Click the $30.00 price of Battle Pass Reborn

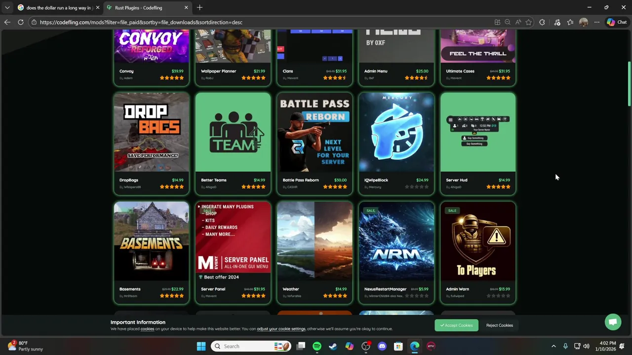coord(340,180)
